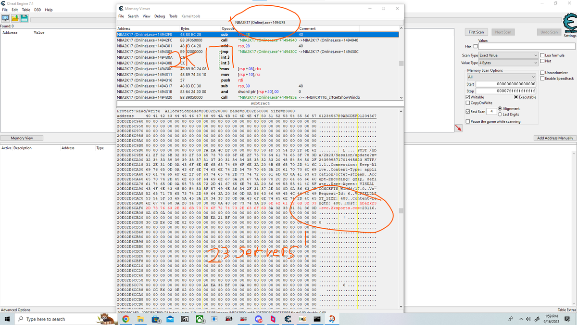Open the File menu in Cheat Engine main window
This screenshot has height=325, width=577.
4,10
